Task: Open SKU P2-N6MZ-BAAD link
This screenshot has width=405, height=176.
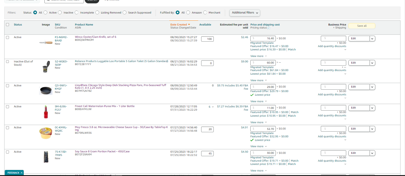Action: [x=61, y=39]
